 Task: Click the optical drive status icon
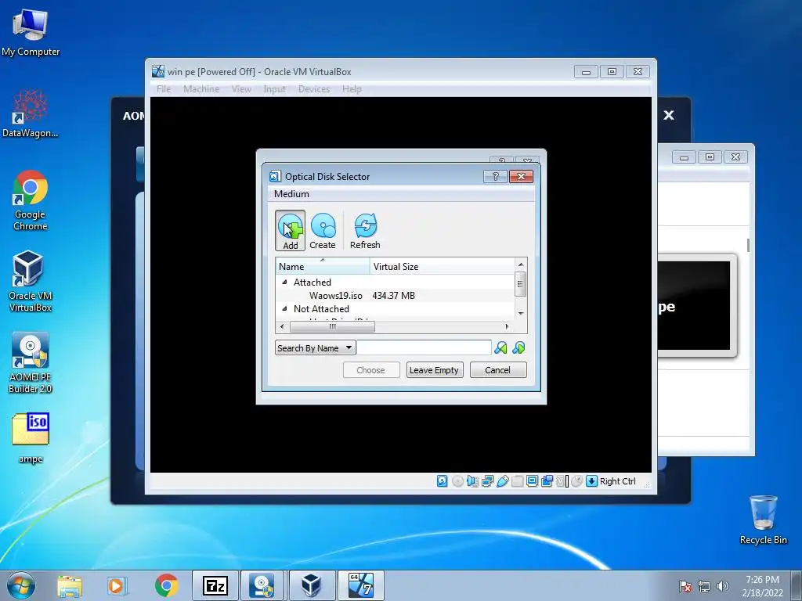457,481
